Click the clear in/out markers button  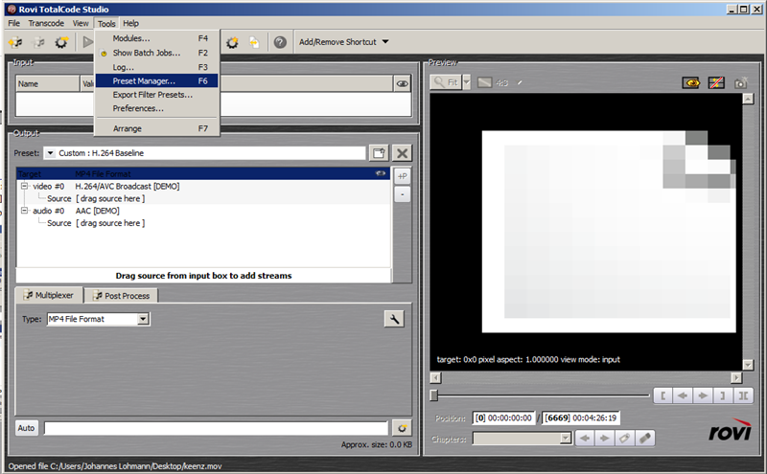click(x=743, y=395)
